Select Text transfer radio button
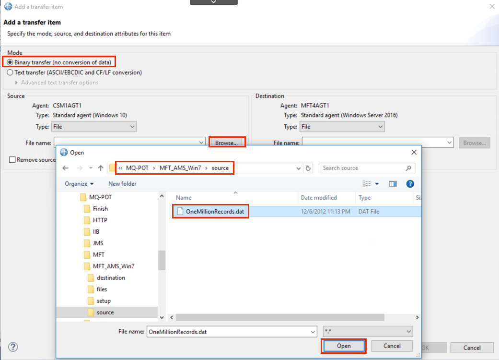This screenshot has width=499, height=360. 10,72
